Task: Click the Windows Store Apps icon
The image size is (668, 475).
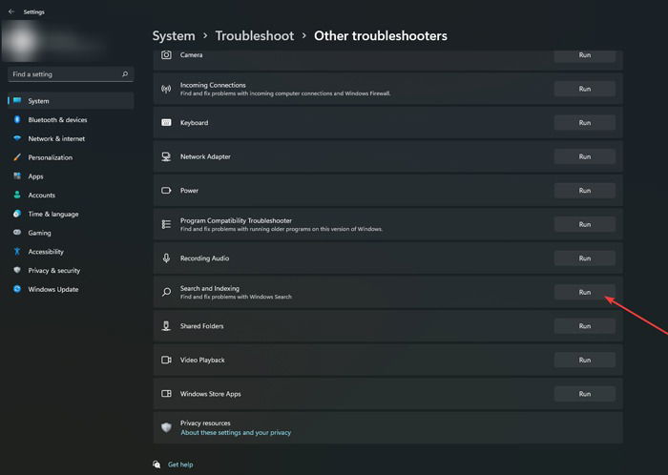Action: [166, 394]
